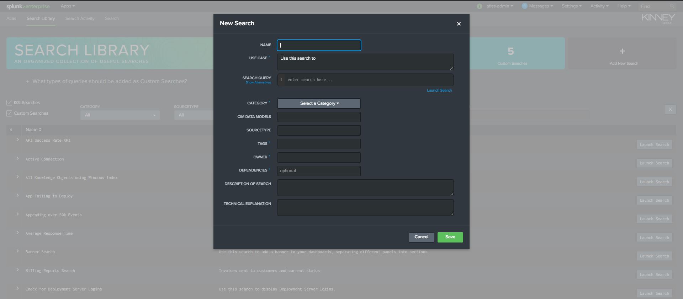Launch Search for Banner Search

pos(654,256)
